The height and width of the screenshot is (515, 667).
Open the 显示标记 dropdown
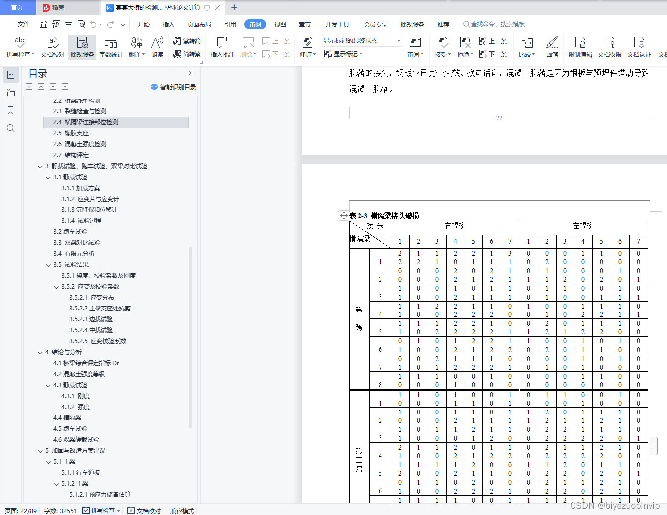[343, 54]
